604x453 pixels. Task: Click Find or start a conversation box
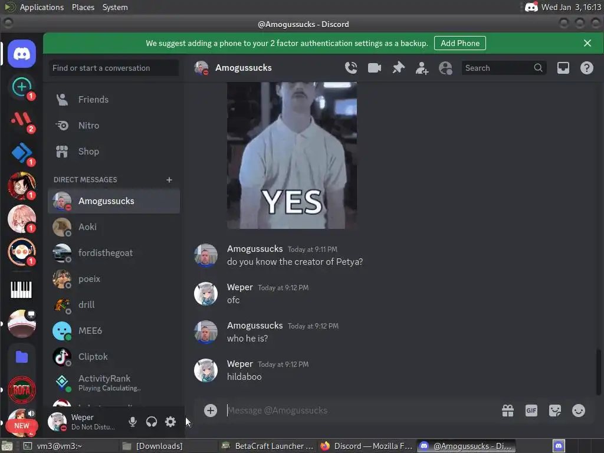(x=114, y=68)
